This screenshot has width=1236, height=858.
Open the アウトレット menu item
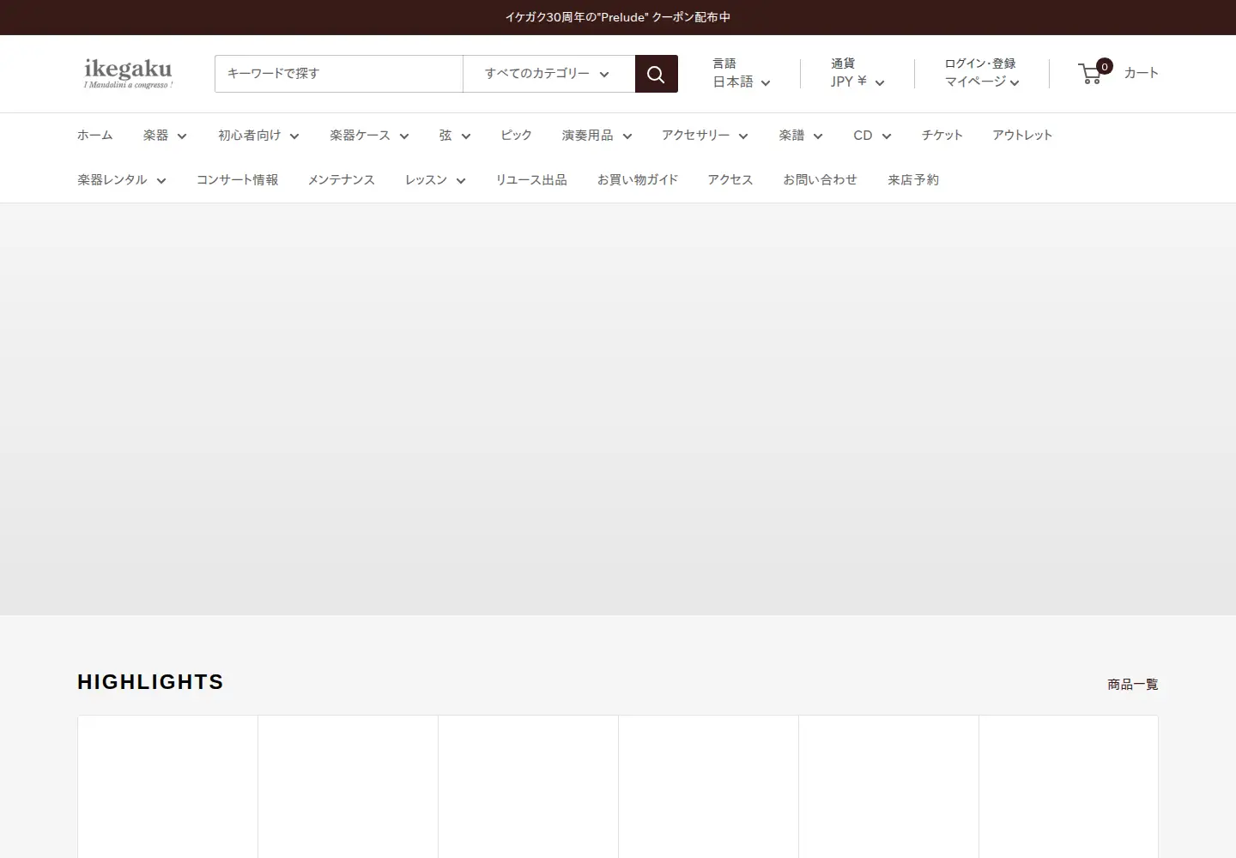(1022, 136)
